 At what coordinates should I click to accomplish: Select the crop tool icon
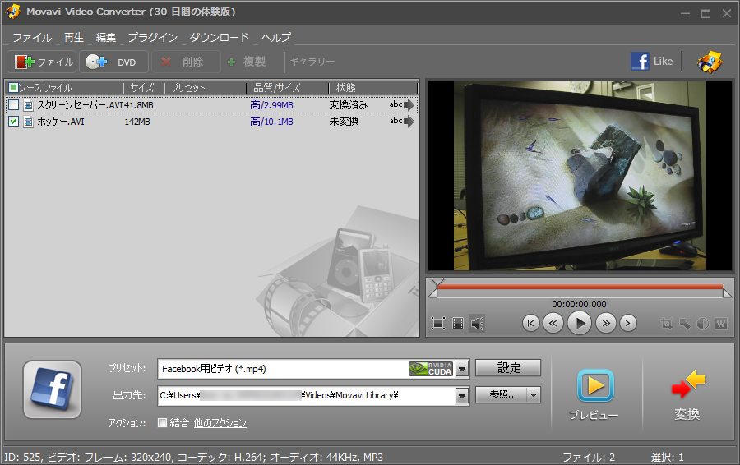pyautogui.click(x=666, y=324)
